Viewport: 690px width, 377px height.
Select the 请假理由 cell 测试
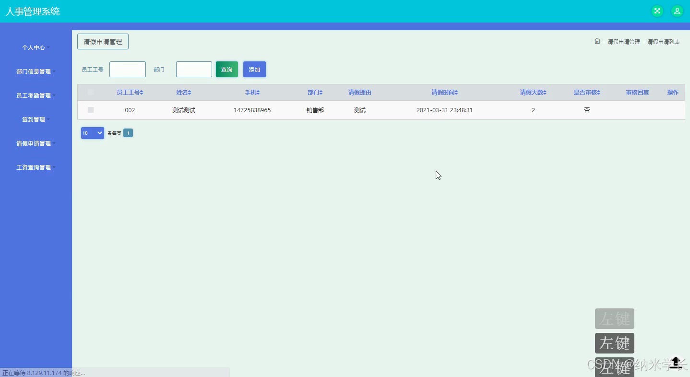click(360, 110)
